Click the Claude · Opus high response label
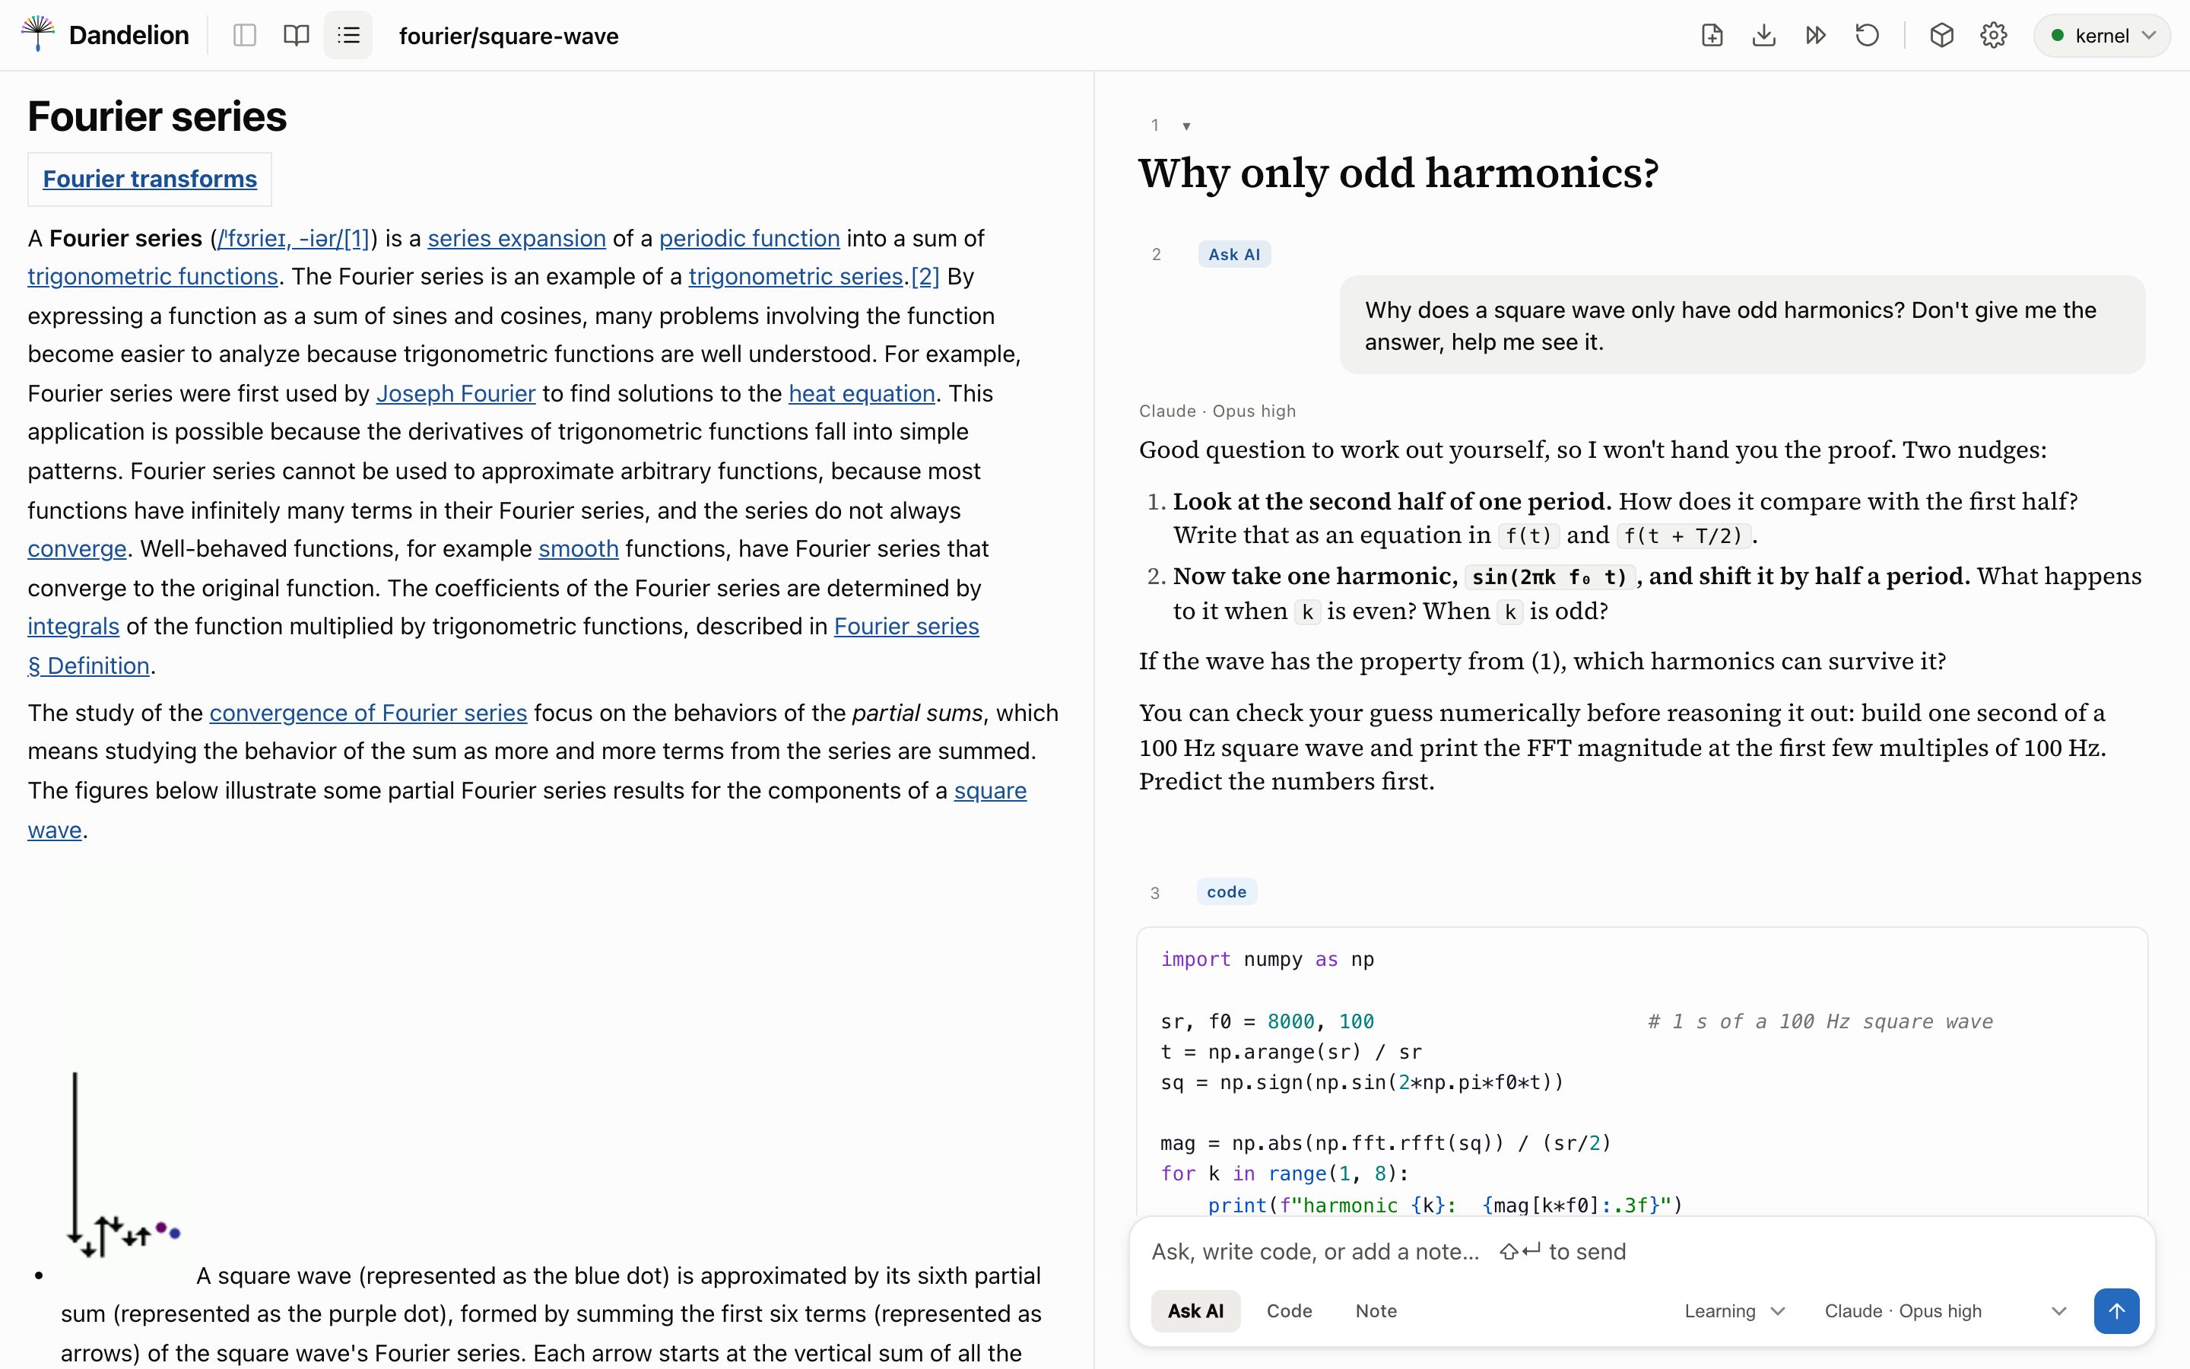This screenshot has width=2190, height=1369. [x=1217, y=411]
